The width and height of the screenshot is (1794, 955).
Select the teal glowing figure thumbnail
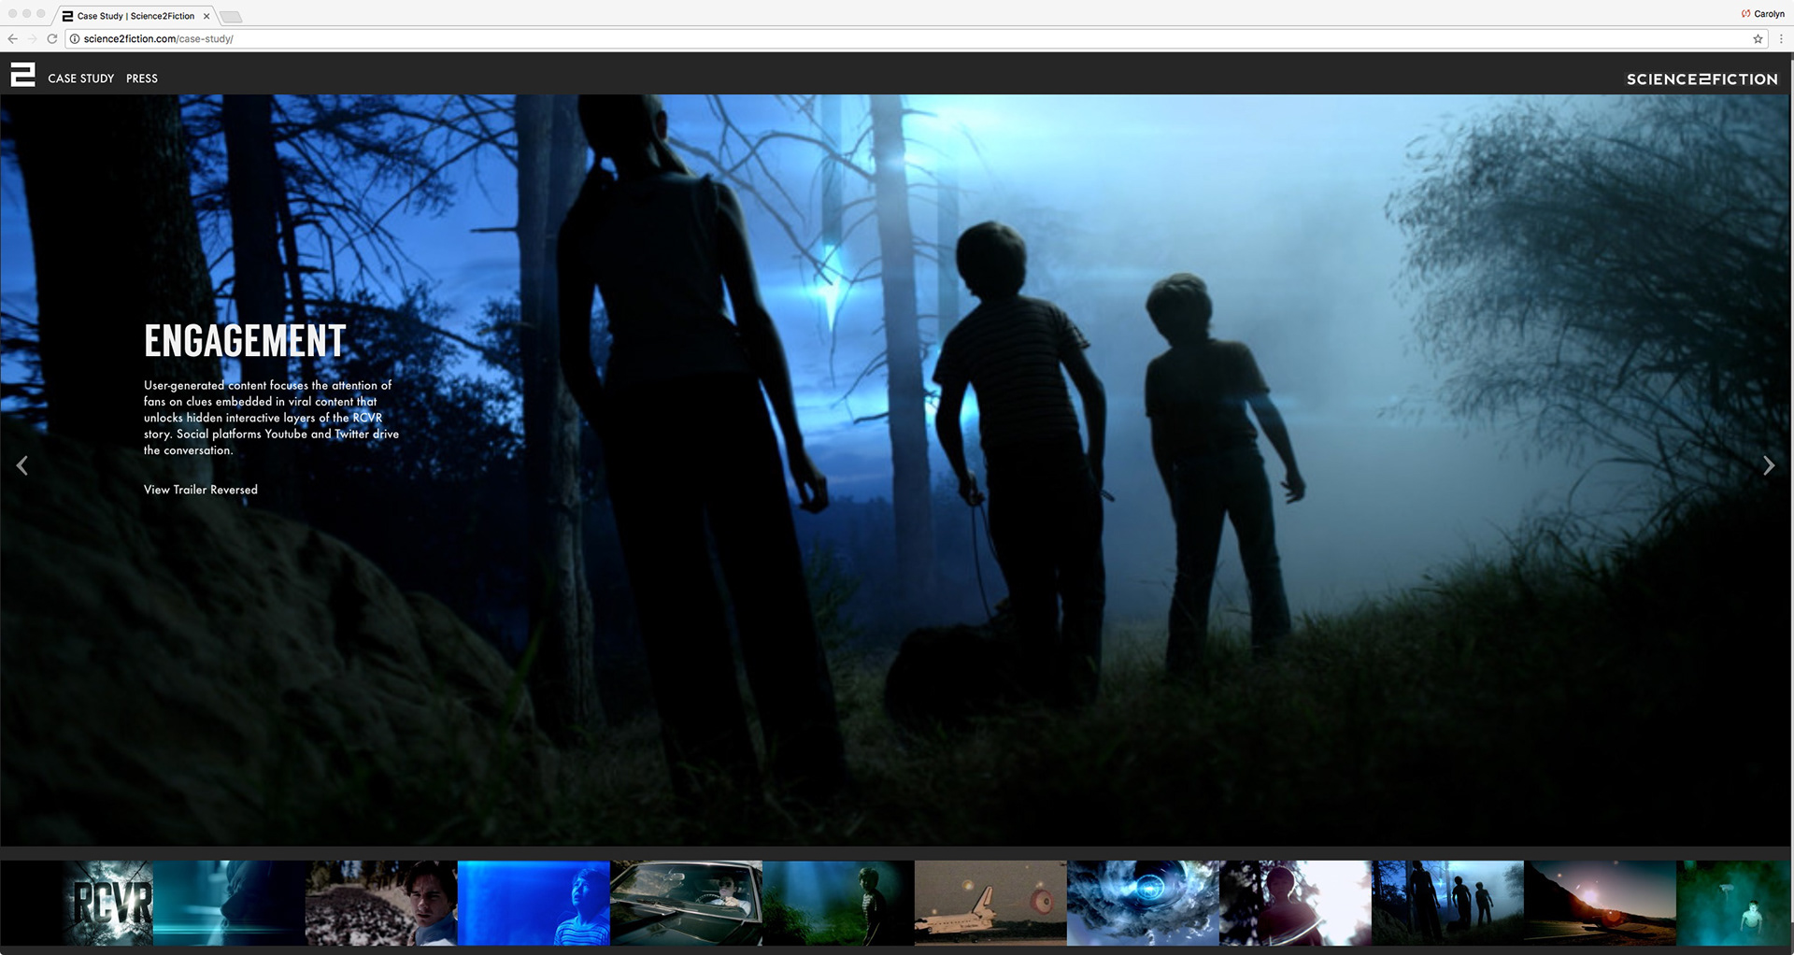coord(1734,903)
